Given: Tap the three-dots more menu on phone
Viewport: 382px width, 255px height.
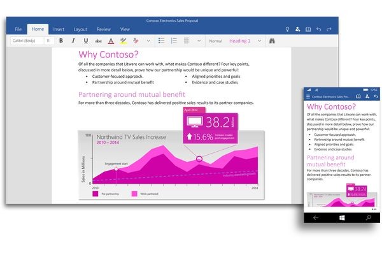Looking at the screenshot, I should coord(374,209).
